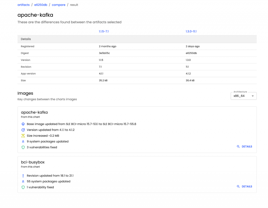
Task: Open the artifacts breadcrumb link
Action: coord(23,4)
